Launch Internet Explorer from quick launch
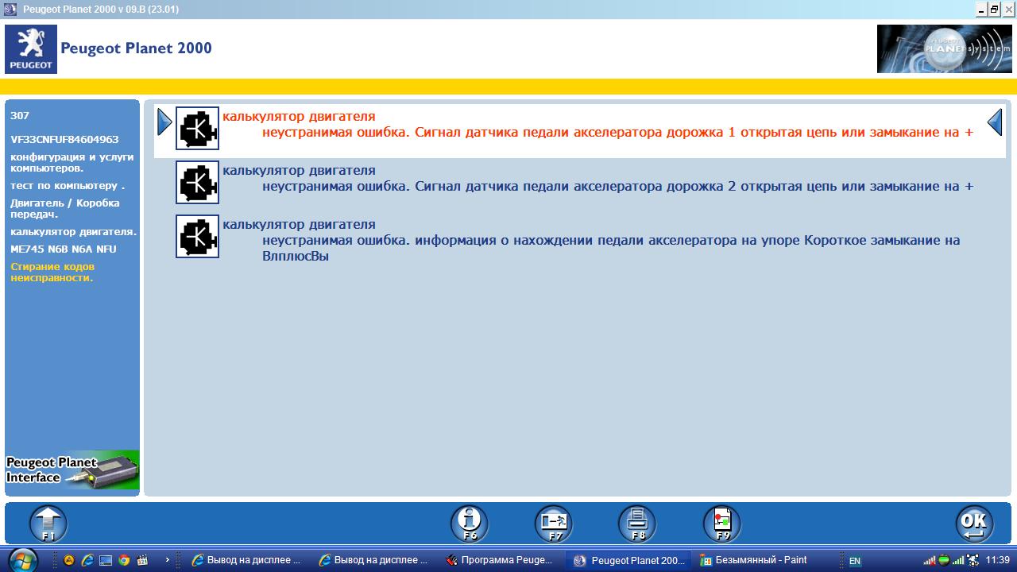This screenshot has height=572, width=1017. pos(87,560)
